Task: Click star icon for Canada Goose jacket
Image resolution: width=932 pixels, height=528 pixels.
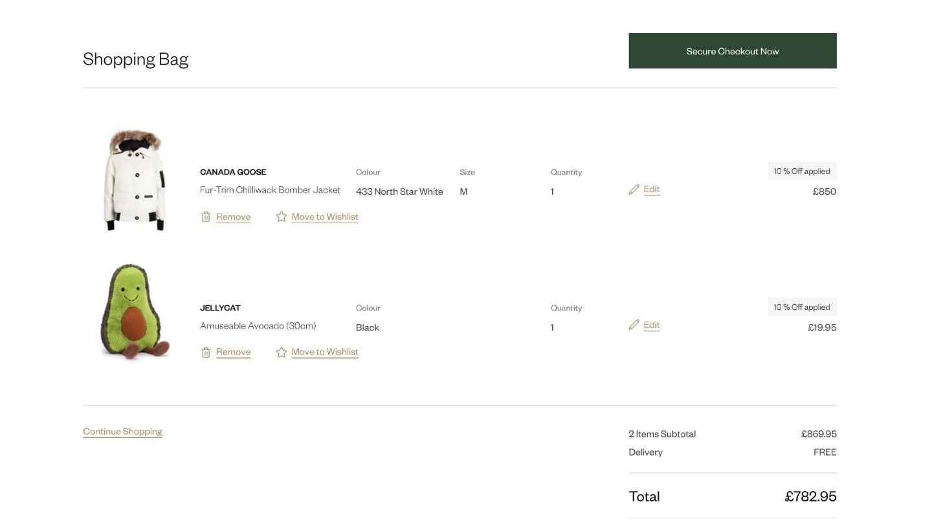Action: [281, 217]
